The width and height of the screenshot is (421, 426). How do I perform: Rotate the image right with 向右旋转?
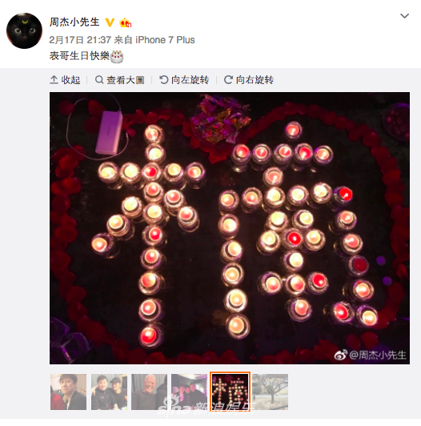coord(249,80)
